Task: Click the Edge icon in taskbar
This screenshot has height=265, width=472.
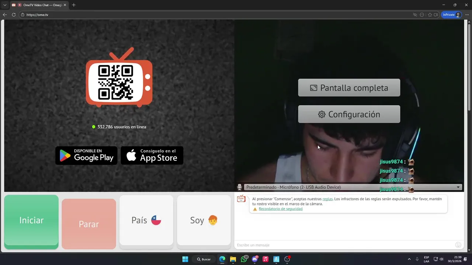Action: [222, 259]
